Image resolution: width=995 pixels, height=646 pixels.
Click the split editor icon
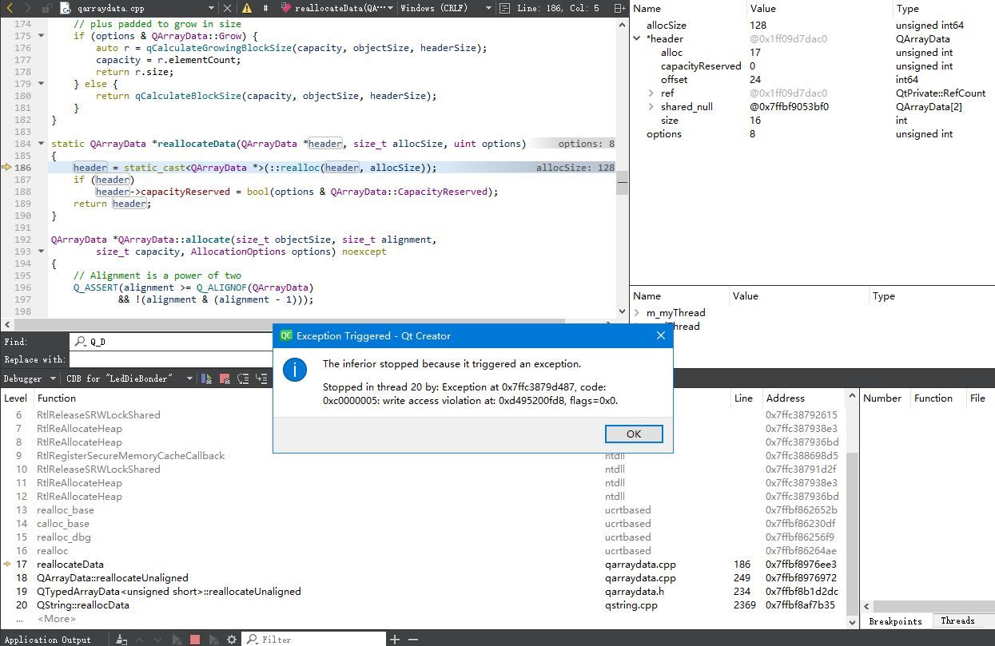(x=619, y=8)
